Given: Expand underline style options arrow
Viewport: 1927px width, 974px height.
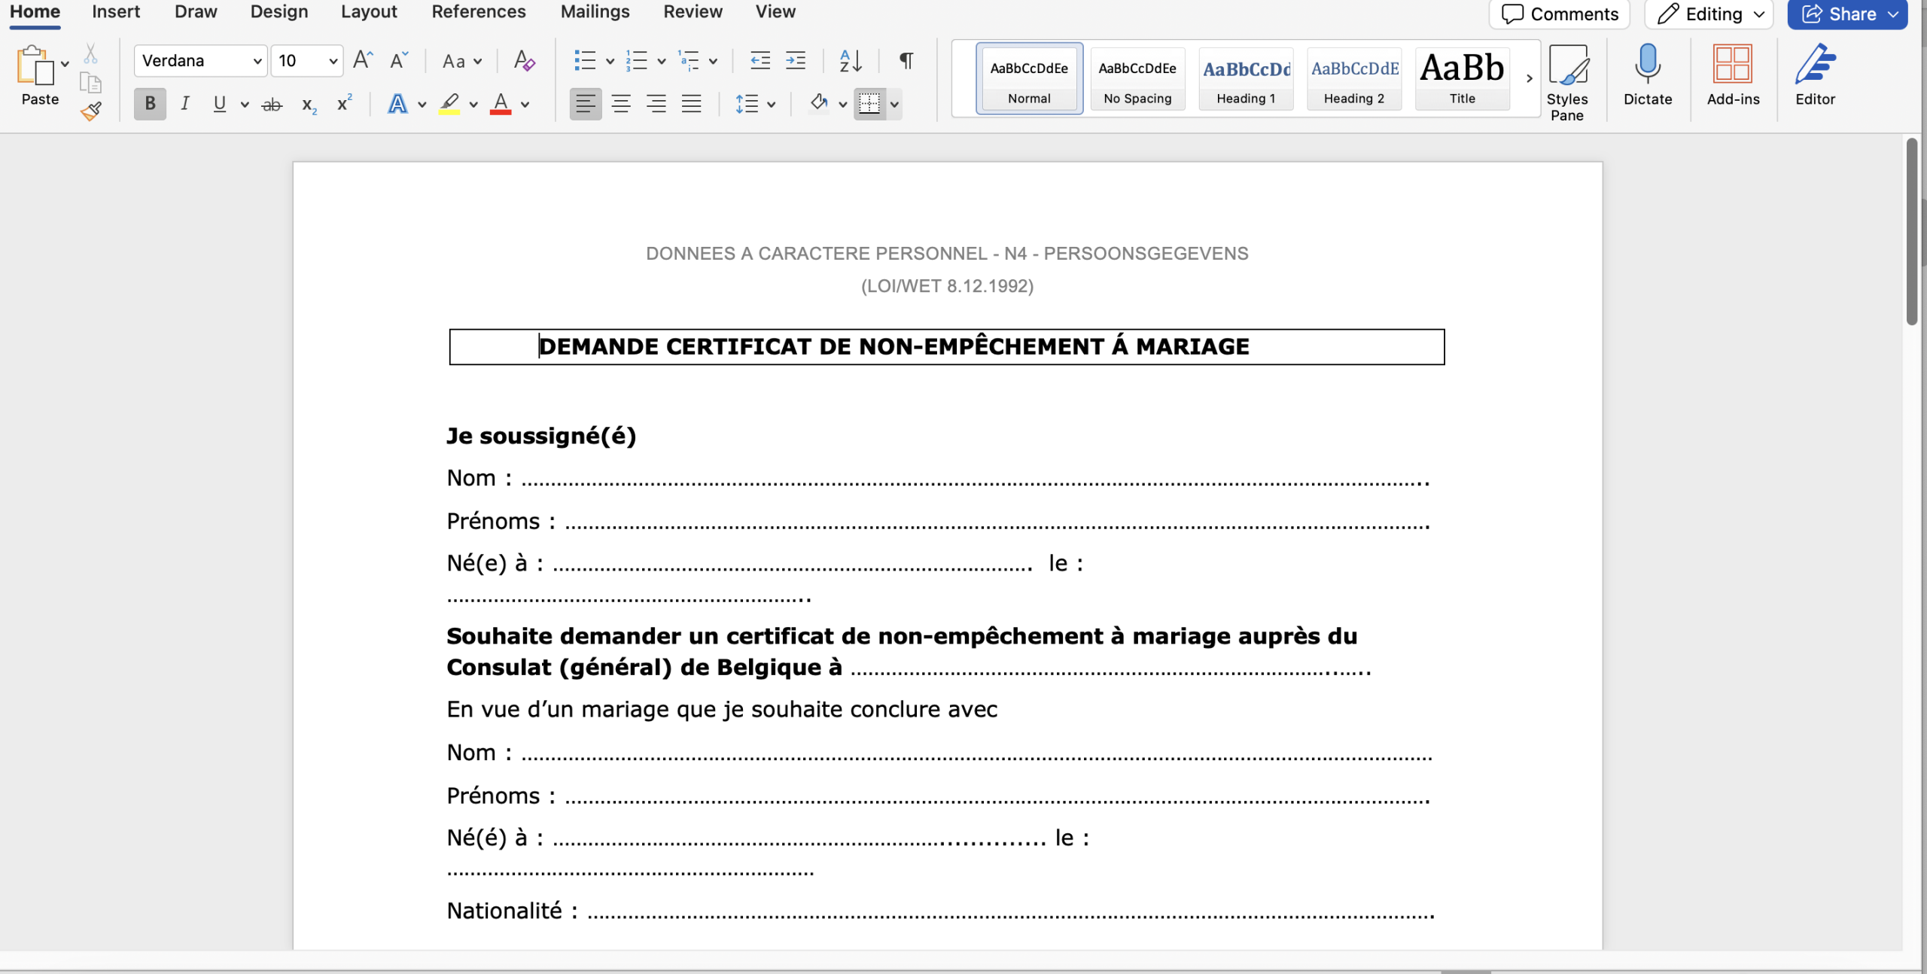Looking at the screenshot, I should [245, 105].
